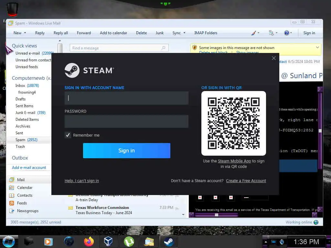Image resolution: width=331 pixels, height=248 pixels.
Task: Open the Firefox taskbar icon
Action: 89,242
